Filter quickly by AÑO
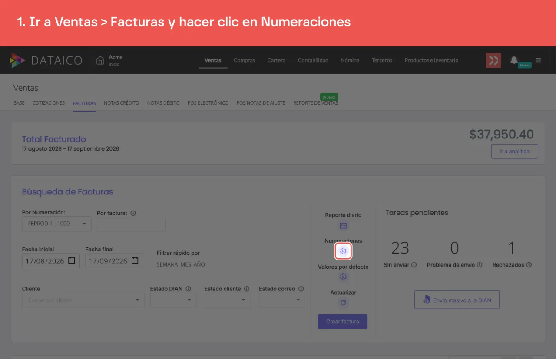556x359 pixels. [199, 264]
